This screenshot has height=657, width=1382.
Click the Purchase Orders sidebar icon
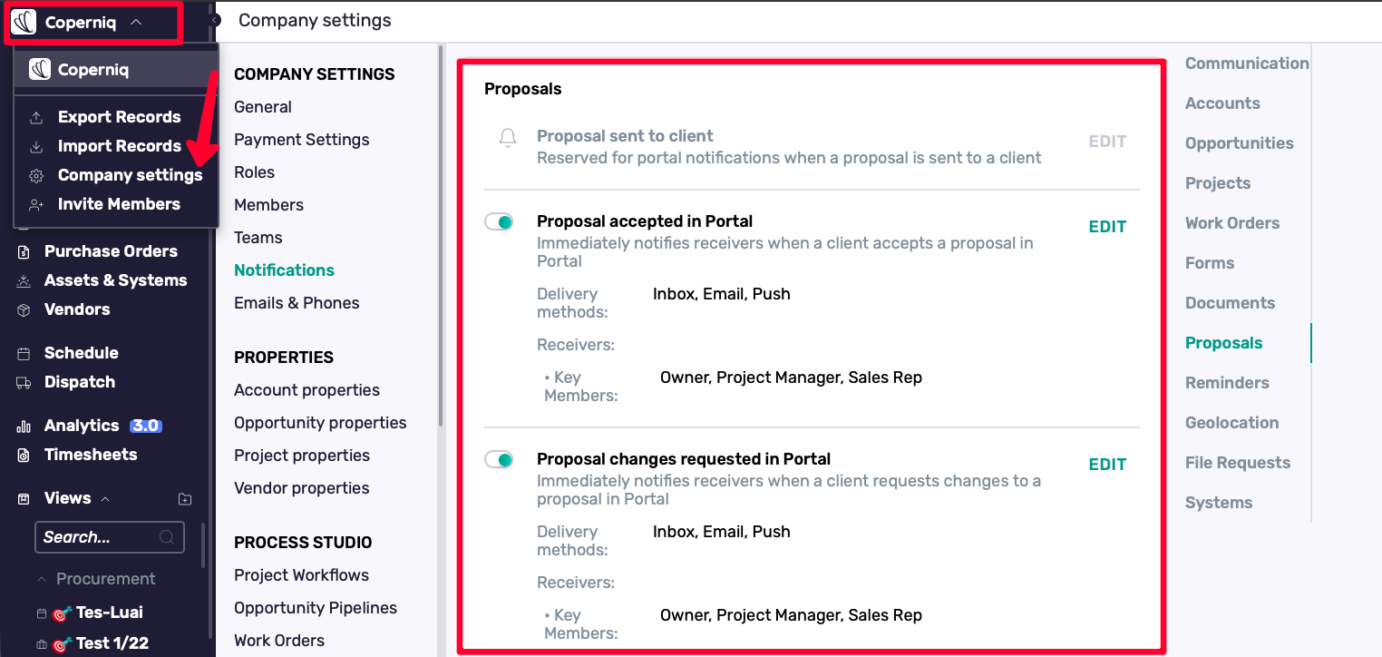(x=24, y=252)
